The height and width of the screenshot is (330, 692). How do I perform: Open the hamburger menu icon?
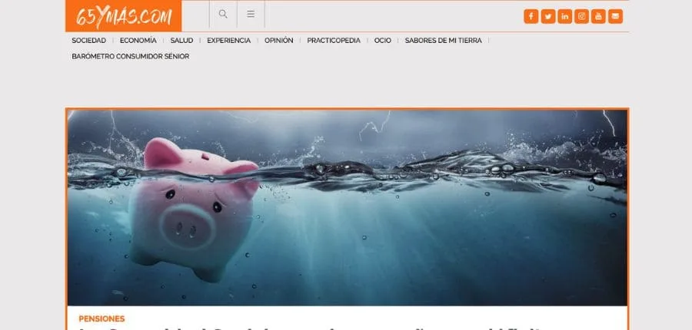[x=251, y=14]
